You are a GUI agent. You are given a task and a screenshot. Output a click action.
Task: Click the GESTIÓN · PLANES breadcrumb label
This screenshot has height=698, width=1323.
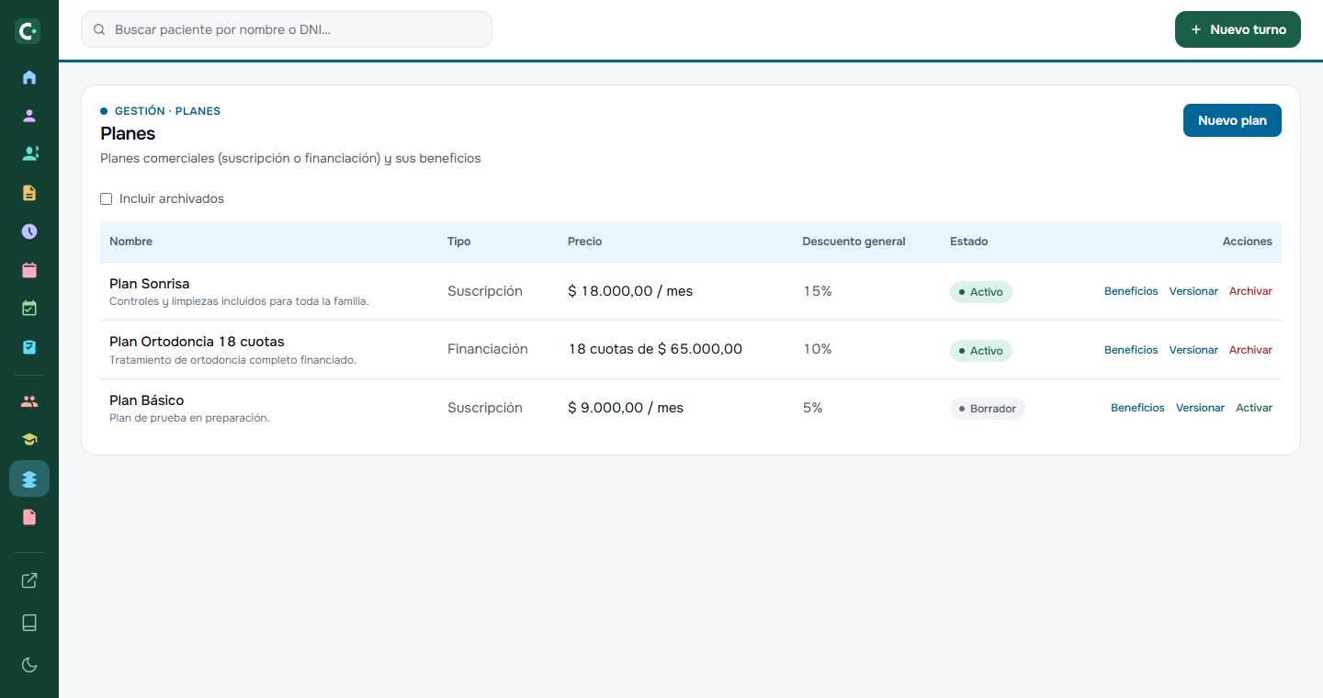pyautogui.click(x=167, y=111)
